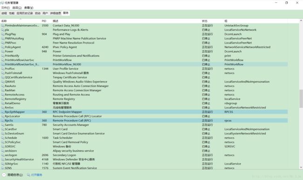Click the service icon beside pla
This screenshot has width=303, height=180.
click(2, 30)
